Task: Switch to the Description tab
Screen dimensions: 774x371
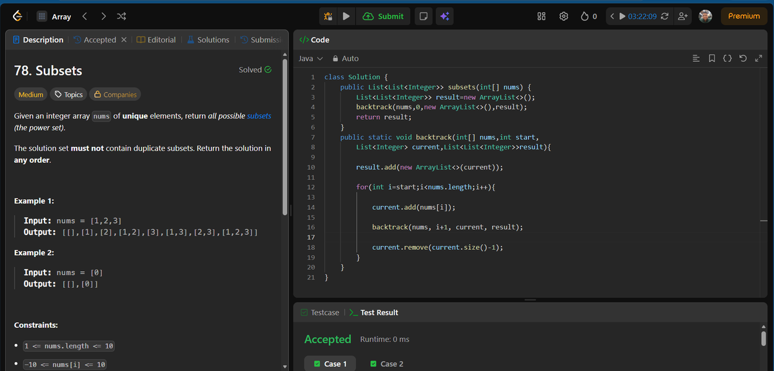Action: [38, 40]
